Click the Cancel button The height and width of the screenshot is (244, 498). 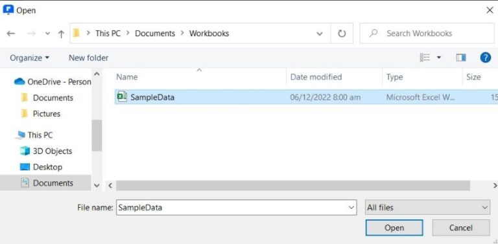(x=461, y=228)
